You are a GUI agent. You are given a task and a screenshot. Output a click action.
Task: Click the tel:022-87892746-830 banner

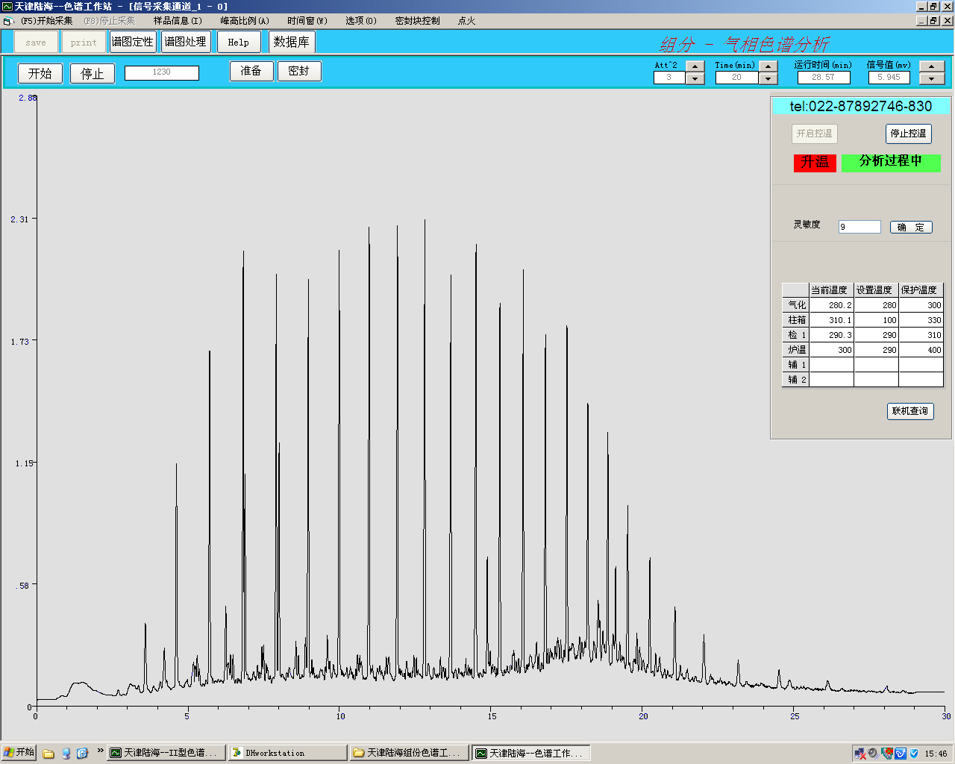[x=861, y=106]
